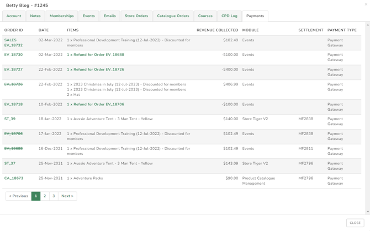This screenshot has width=370, height=231.
Task: Open order ID EV_18730
Action: [13, 55]
